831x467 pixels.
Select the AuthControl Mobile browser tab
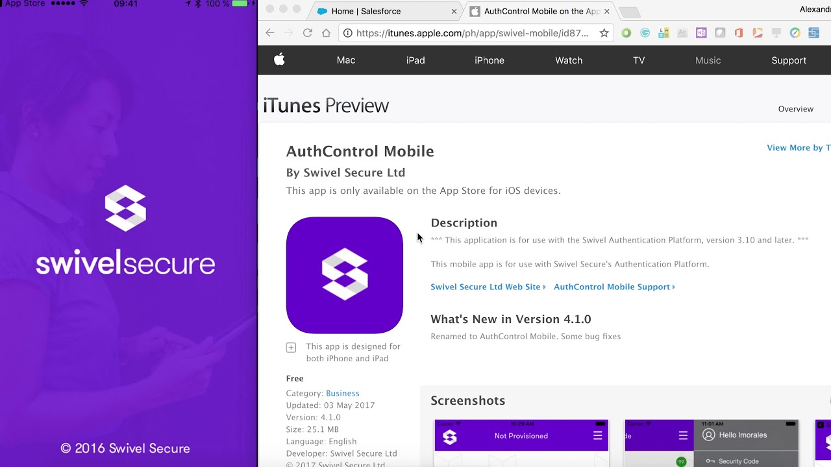pyautogui.click(x=540, y=11)
